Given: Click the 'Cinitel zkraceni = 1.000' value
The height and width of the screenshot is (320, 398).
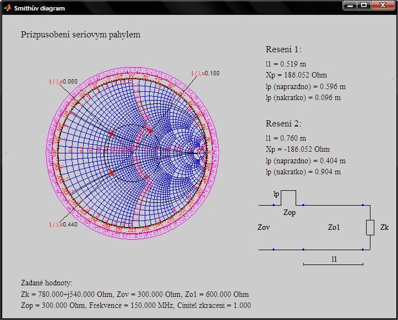Looking at the screenshot, I should (x=214, y=305).
